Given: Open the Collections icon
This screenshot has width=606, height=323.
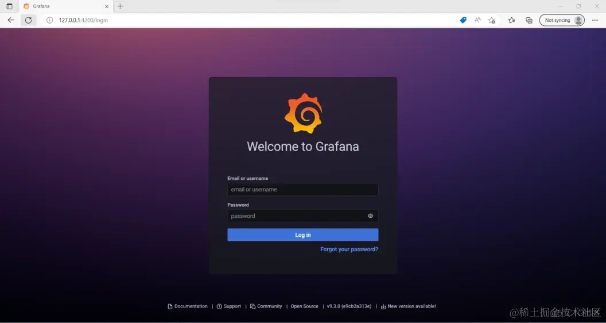Looking at the screenshot, I should click(x=529, y=20).
